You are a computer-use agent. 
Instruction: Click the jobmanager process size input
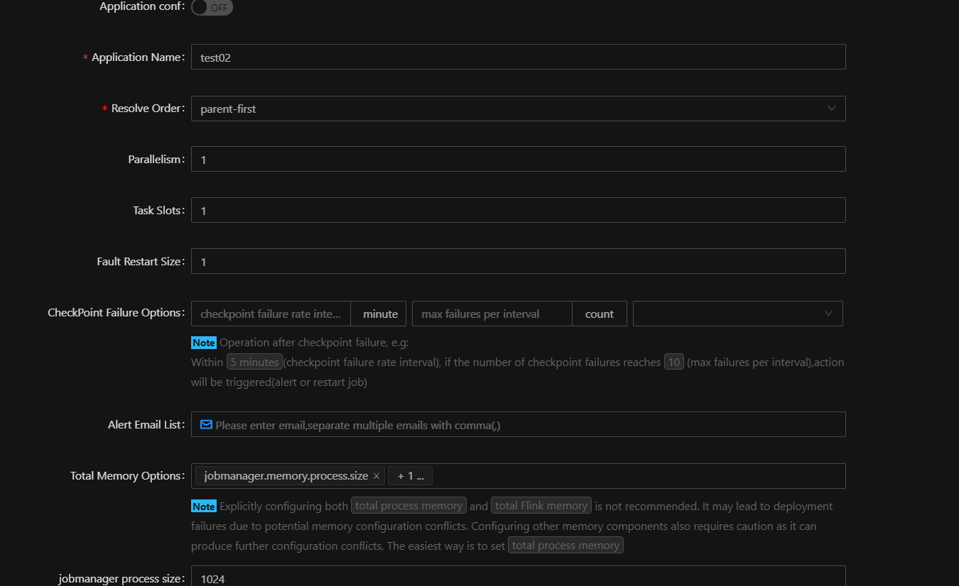click(518, 577)
